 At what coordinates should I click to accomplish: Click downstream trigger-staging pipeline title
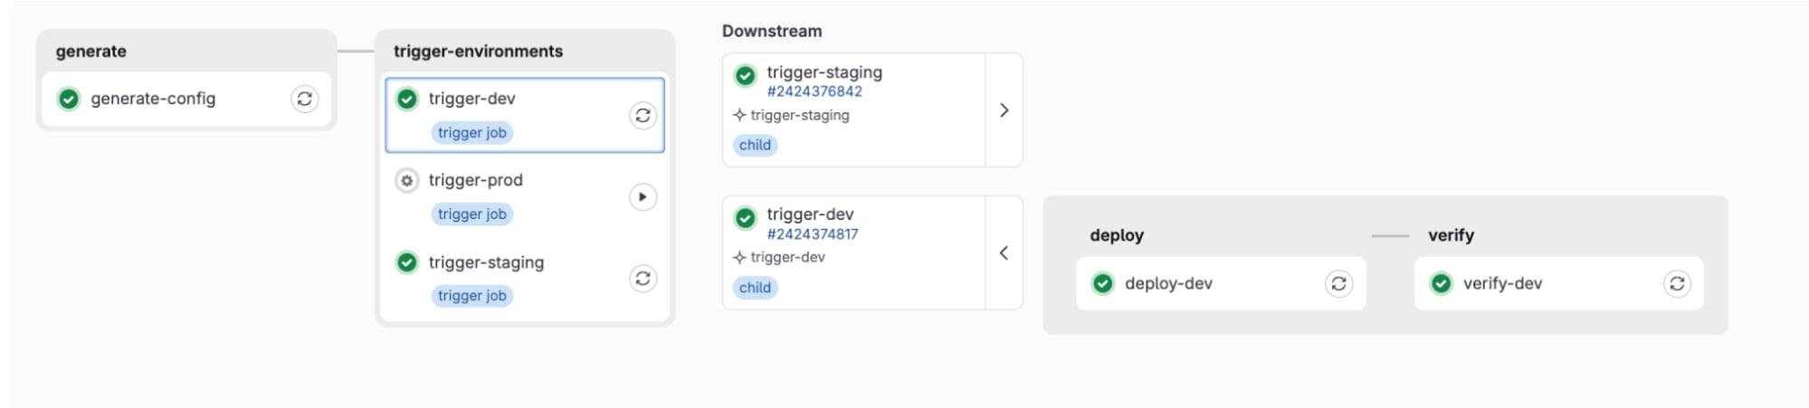[824, 72]
